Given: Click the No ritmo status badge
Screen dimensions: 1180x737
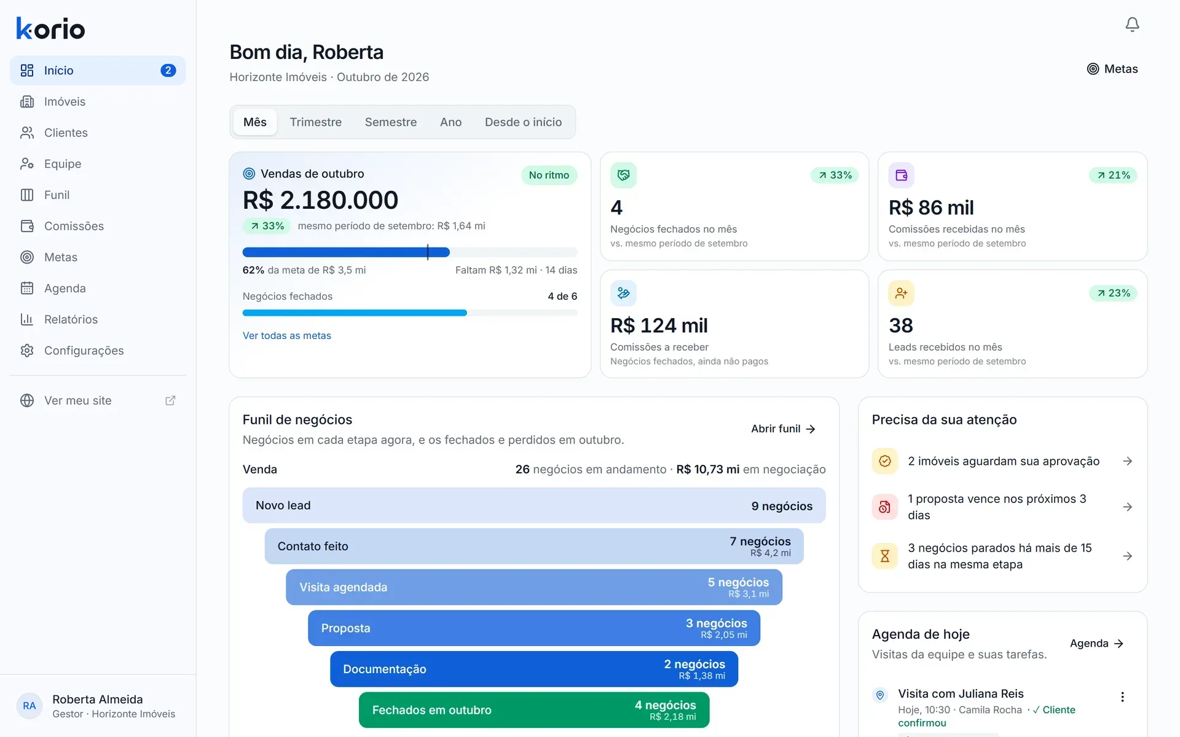Looking at the screenshot, I should [549, 175].
